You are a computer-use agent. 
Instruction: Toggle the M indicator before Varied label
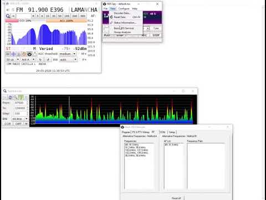(x=34, y=49)
